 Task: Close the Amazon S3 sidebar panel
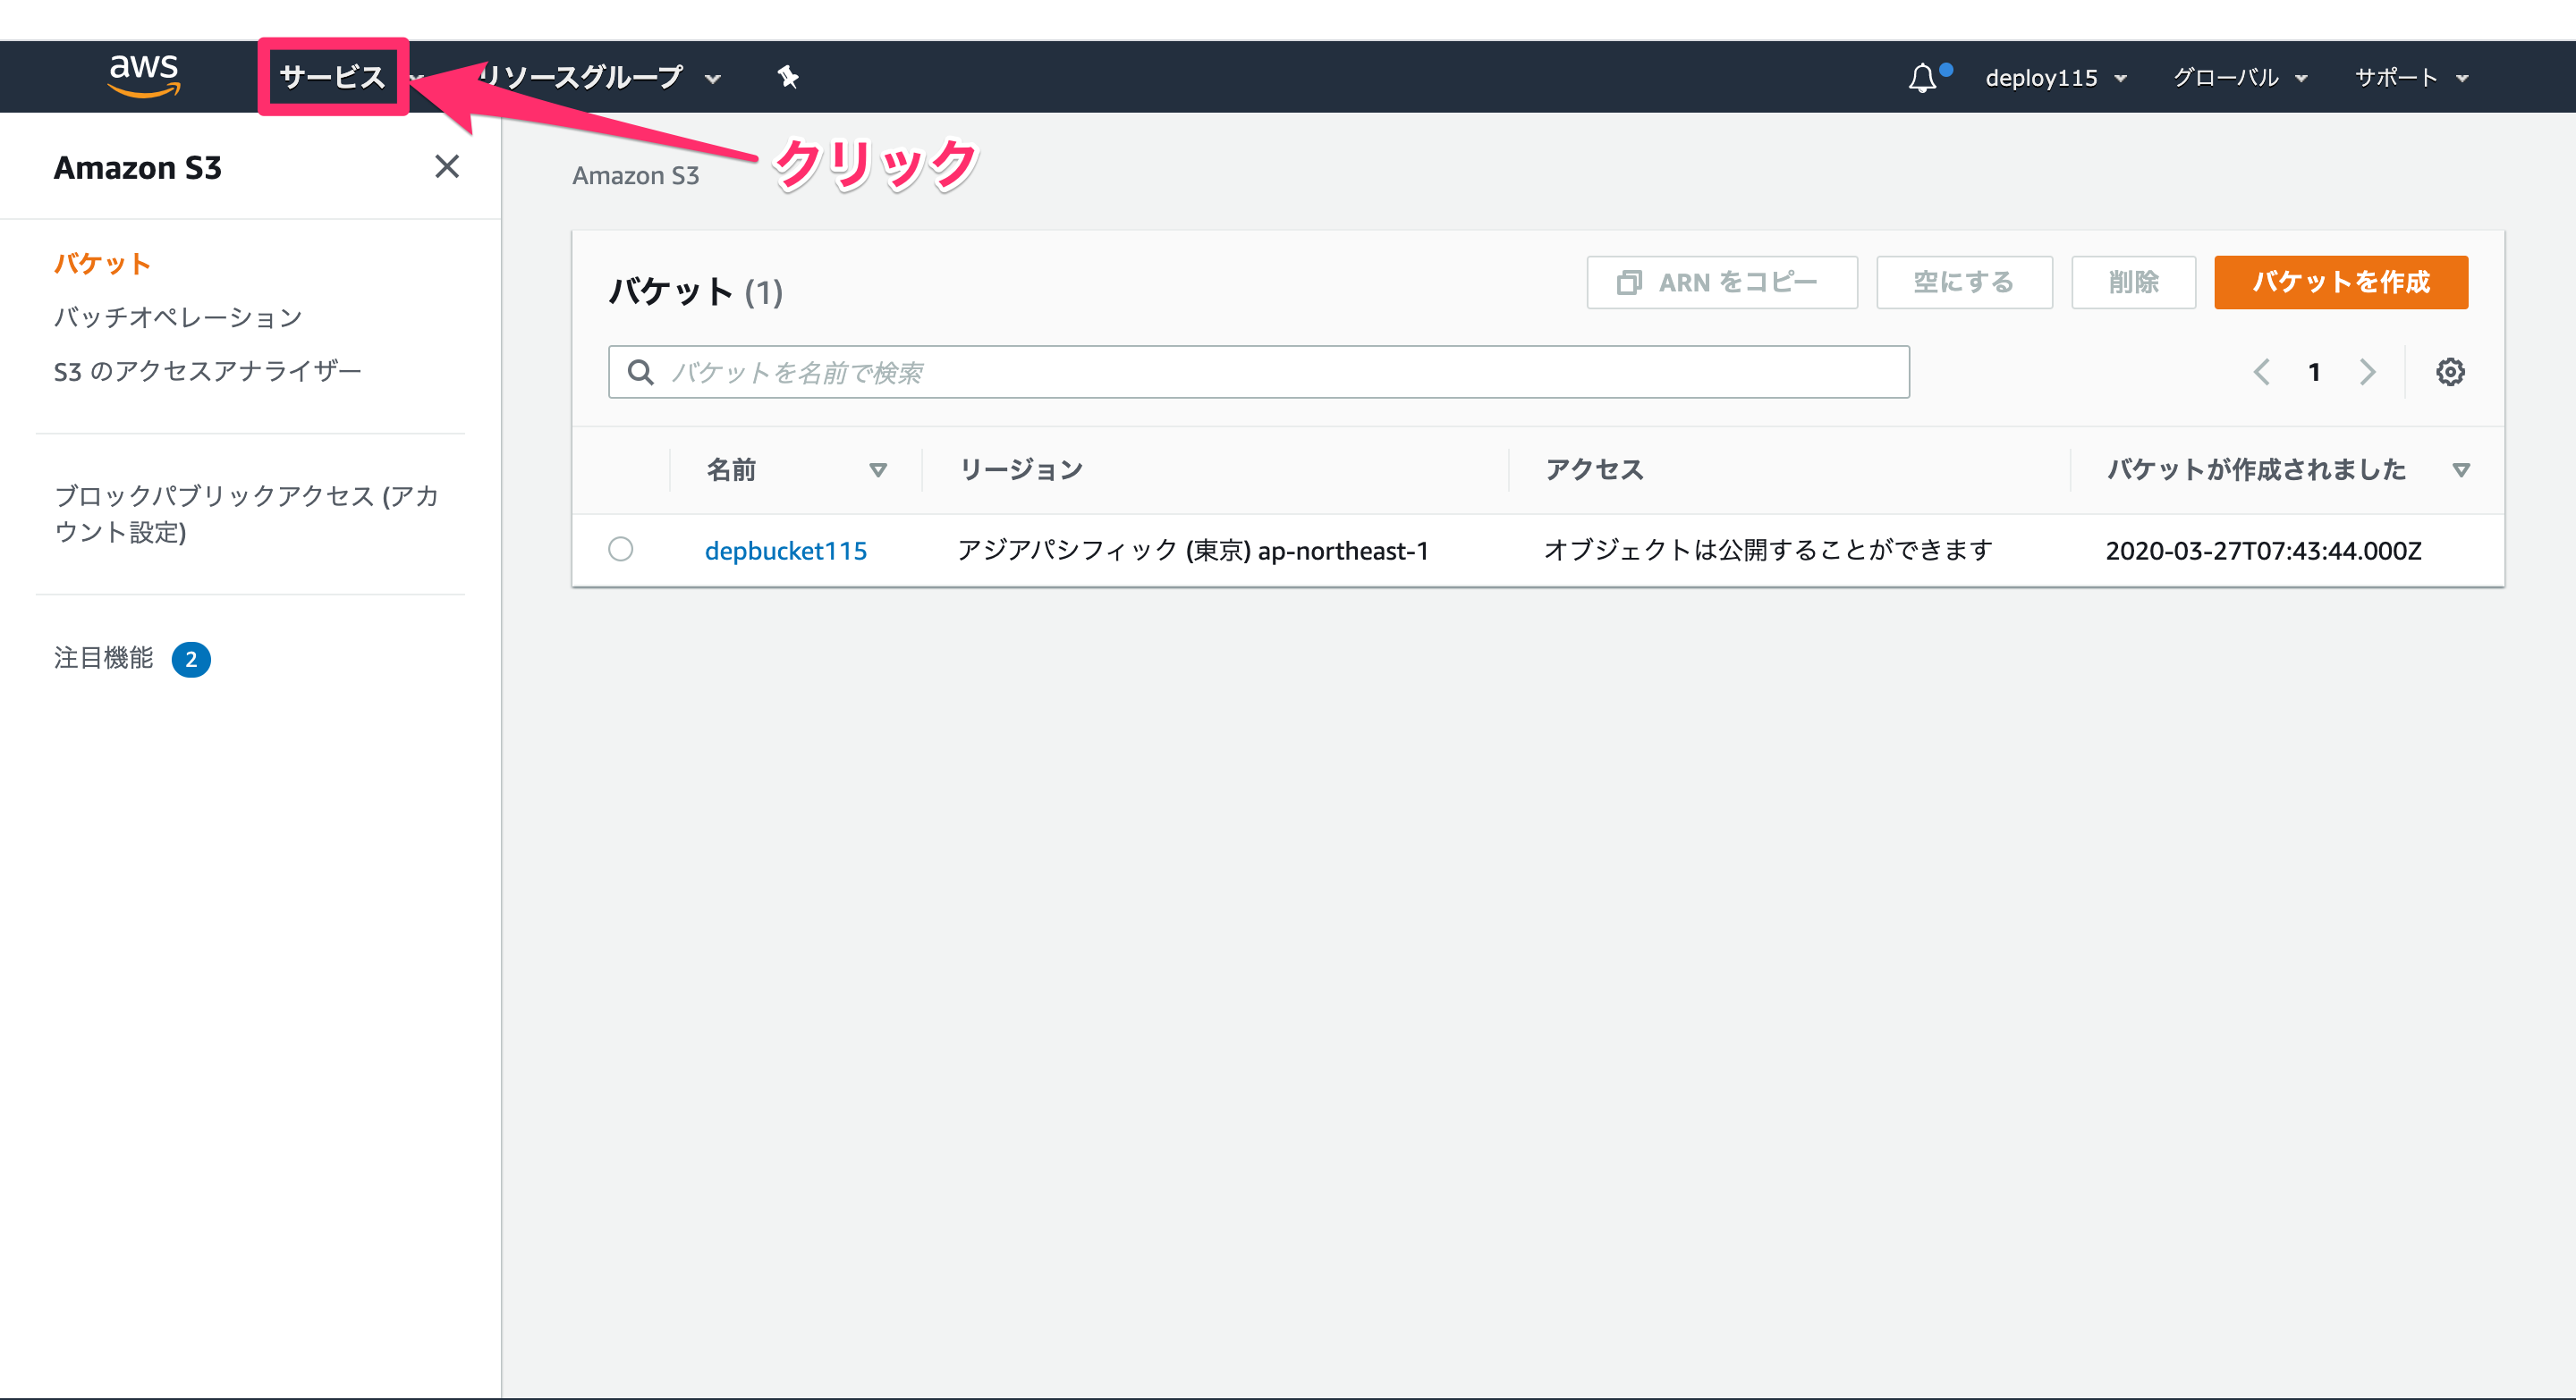(x=446, y=166)
